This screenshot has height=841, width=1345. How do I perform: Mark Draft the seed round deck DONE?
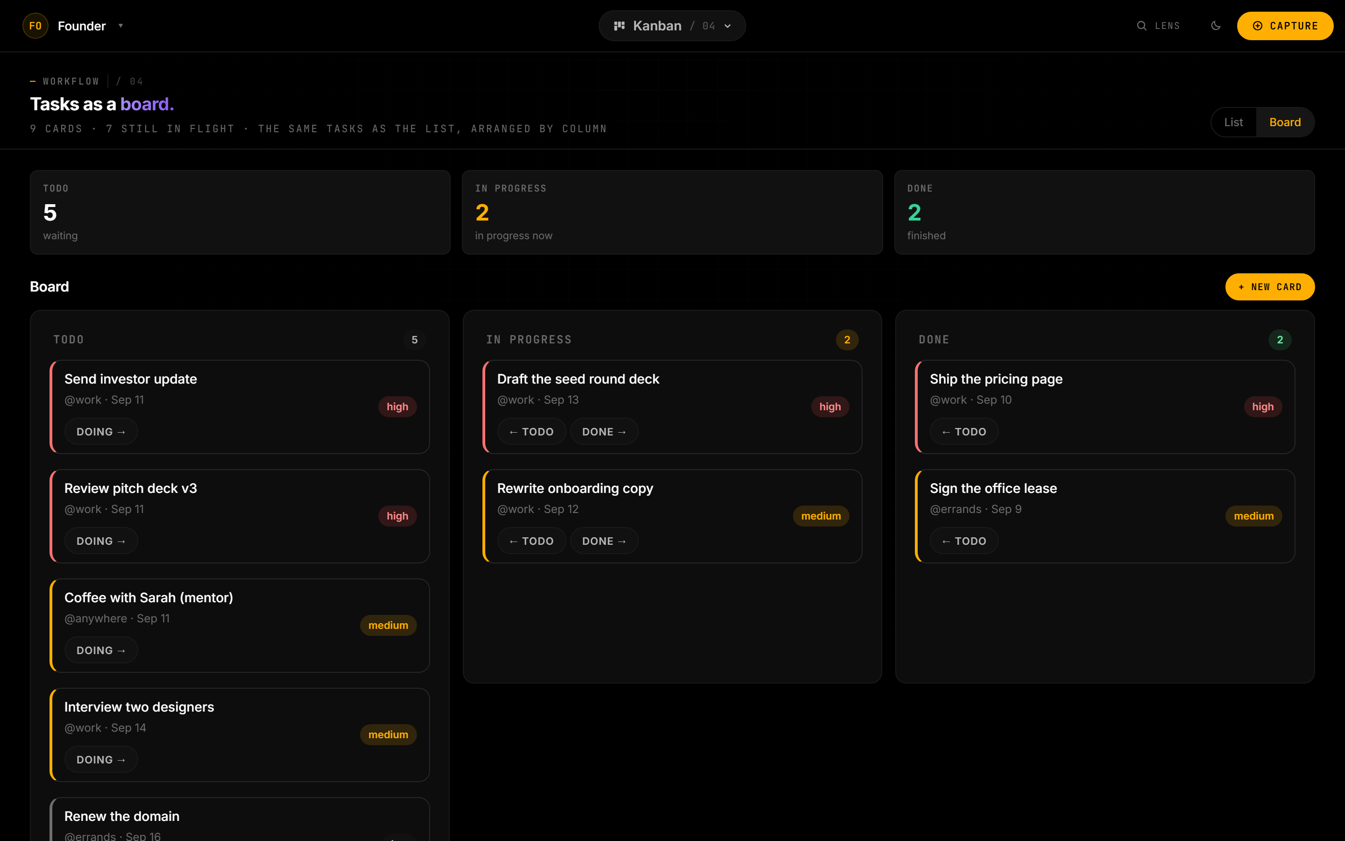[604, 431]
